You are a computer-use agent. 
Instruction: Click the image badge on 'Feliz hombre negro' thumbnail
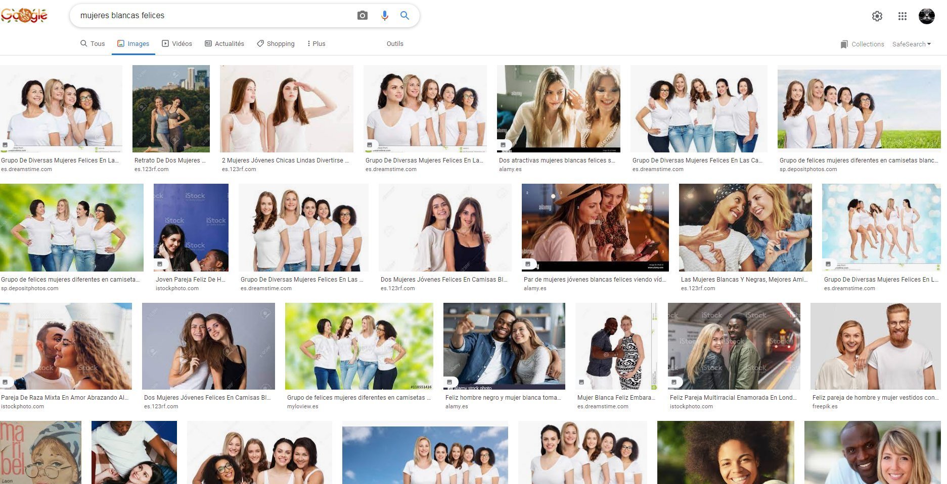coord(449,382)
